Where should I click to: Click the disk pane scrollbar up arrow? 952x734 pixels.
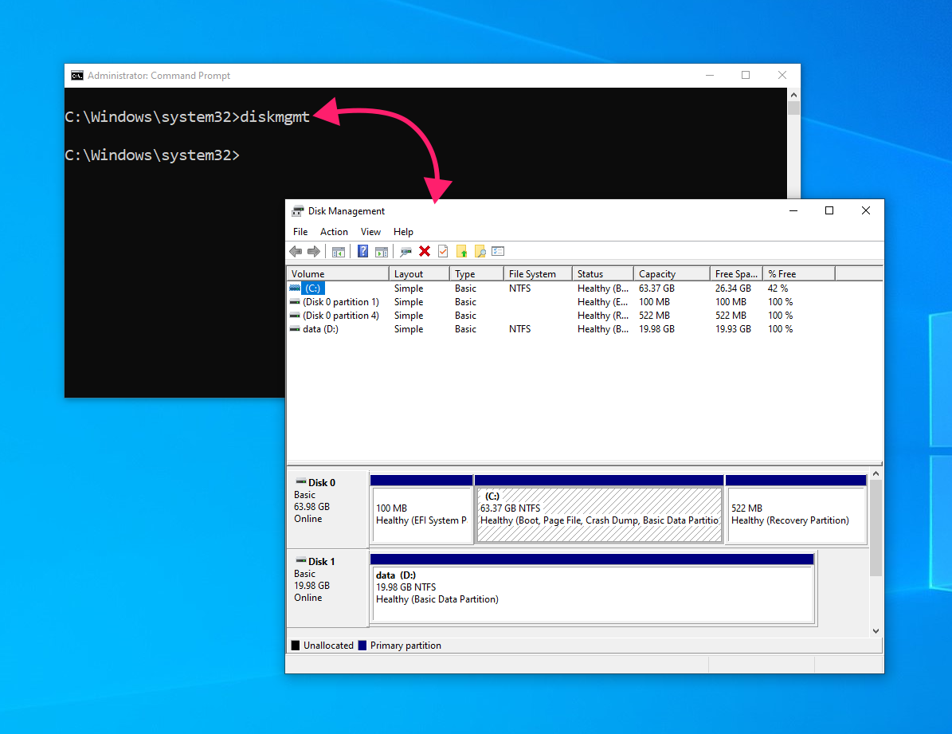[876, 473]
